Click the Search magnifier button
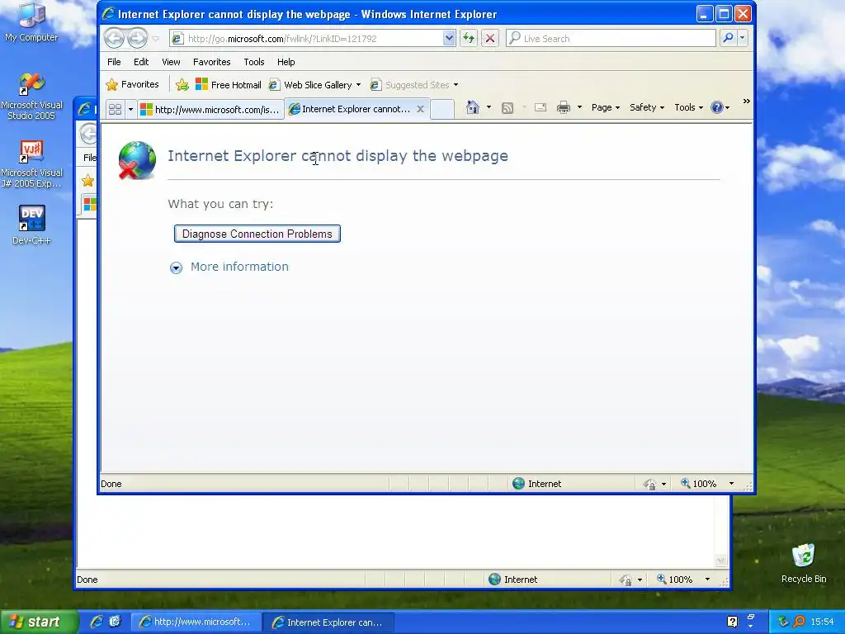Viewport: 845px width, 634px height. coord(728,38)
